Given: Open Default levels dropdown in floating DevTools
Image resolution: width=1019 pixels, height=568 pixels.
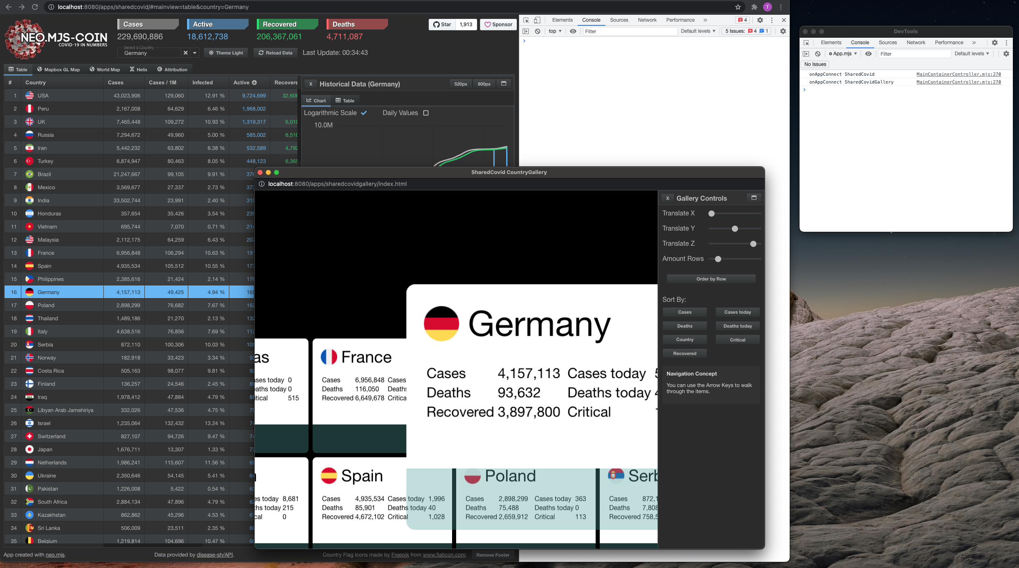Looking at the screenshot, I should [972, 54].
